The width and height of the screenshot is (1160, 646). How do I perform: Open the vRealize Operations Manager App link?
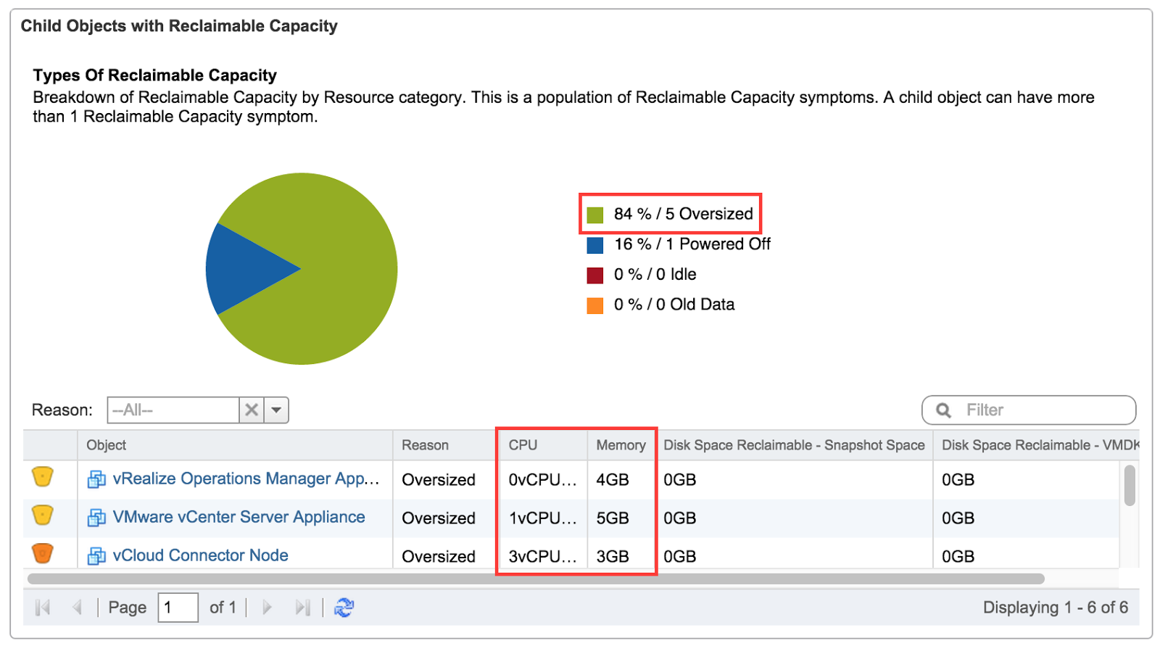[x=246, y=479]
